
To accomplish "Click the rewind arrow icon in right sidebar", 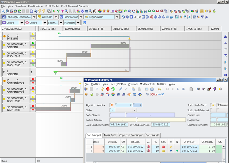I will [225, 75].
